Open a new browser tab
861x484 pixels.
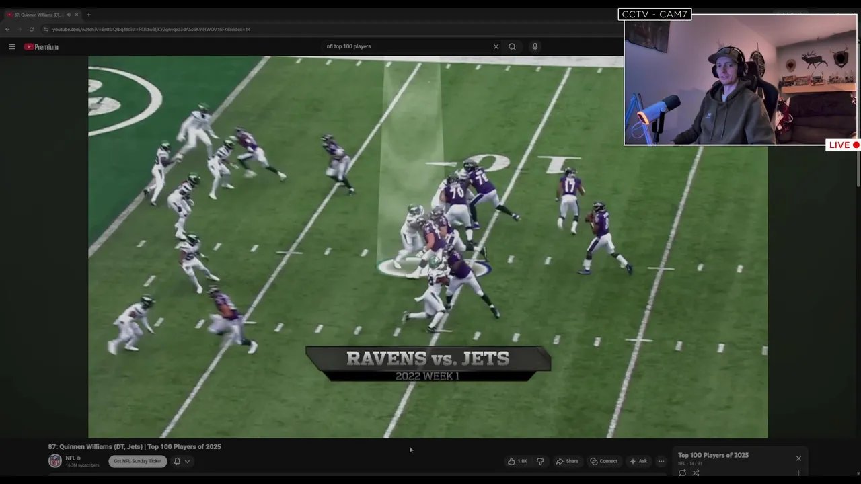[88, 15]
